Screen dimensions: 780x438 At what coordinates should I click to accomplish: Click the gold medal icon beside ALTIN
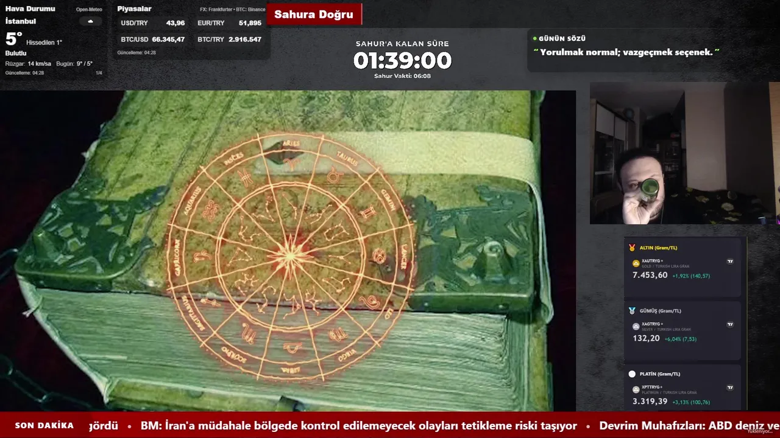pos(632,248)
